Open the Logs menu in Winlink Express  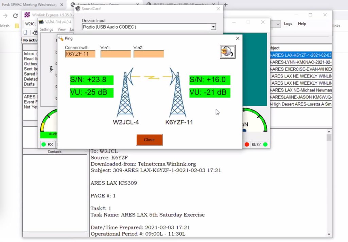pyautogui.click(x=288, y=24)
